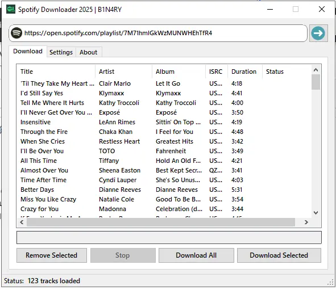Screen dimensions: 336x290
Task: Click the ISRC column header
Action: tap(217, 72)
